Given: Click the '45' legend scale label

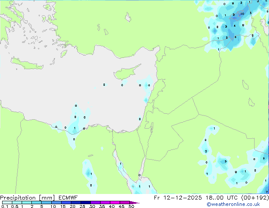Looking at the screenshot, I should (x=121, y=206).
